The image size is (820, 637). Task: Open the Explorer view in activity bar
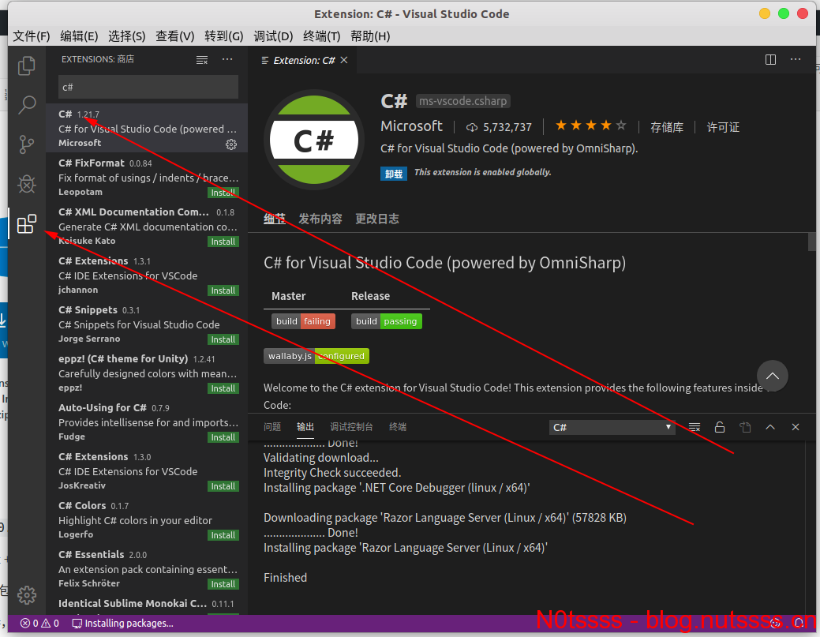point(27,66)
